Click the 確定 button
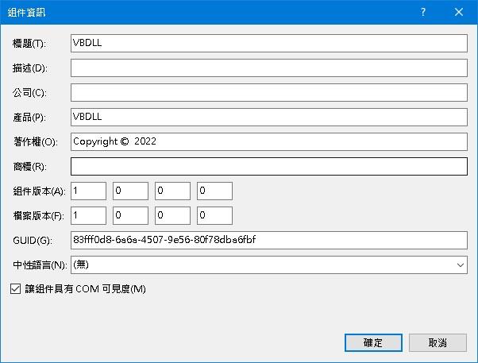478x363 pixels. (373, 342)
